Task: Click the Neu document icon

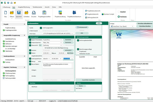Action: (x=5, y=13)
